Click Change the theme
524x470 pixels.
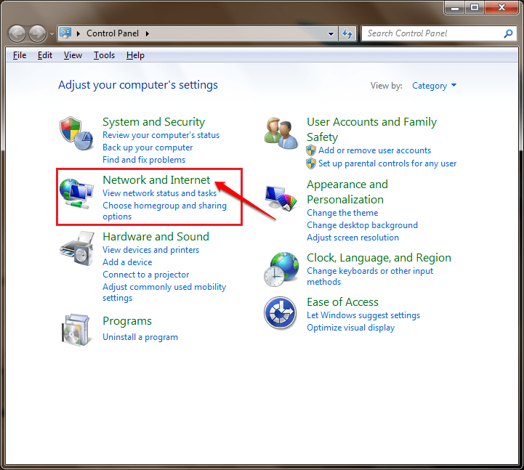click(x=342, y=213)
